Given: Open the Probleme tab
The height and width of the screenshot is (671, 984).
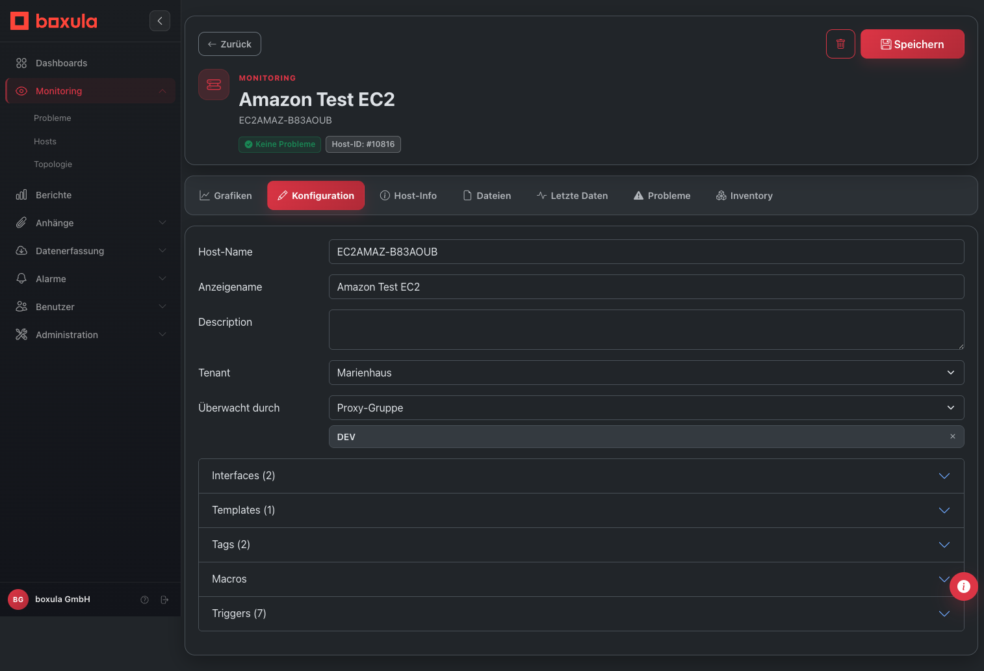Looking at the screenshot, I should tap(662, 196).
